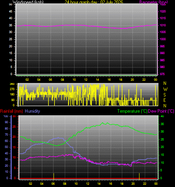Click the 1020 value on the barometer axis

click(x=163, y=11)
